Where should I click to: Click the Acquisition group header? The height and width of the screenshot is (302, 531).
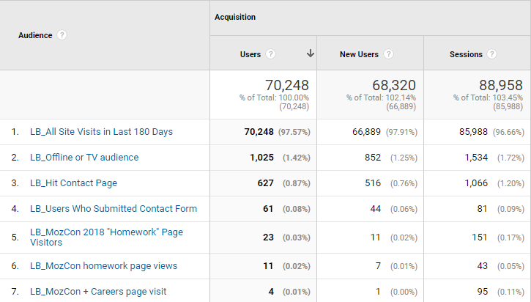pos(234,16)
